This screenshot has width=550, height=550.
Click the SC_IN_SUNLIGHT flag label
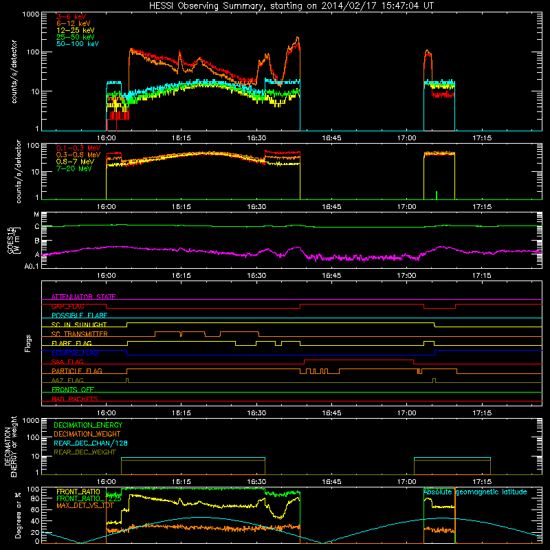[x=79, y=324]
